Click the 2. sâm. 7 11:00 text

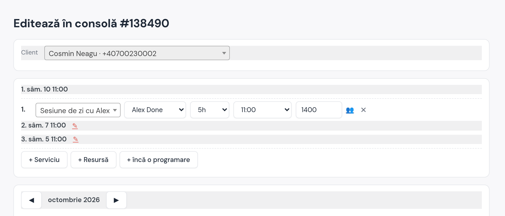pos(44,125)
